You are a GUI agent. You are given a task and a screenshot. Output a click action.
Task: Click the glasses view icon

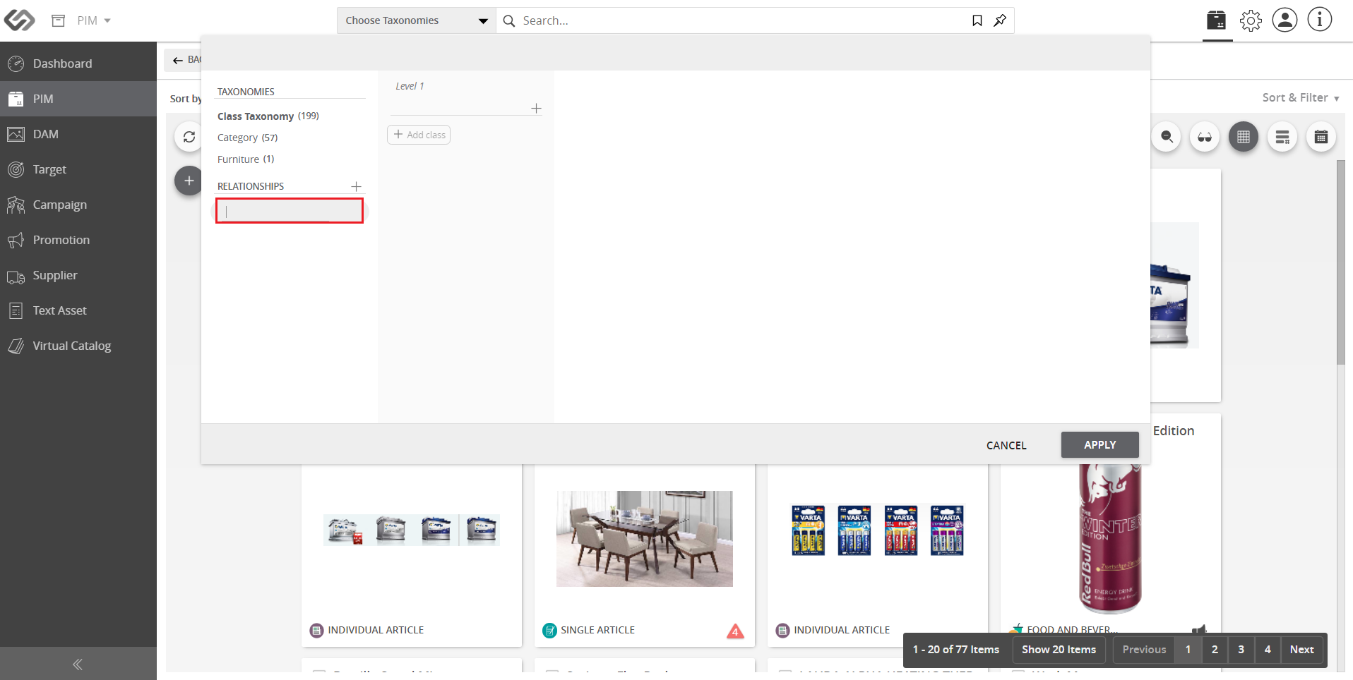click(1205, 137)
